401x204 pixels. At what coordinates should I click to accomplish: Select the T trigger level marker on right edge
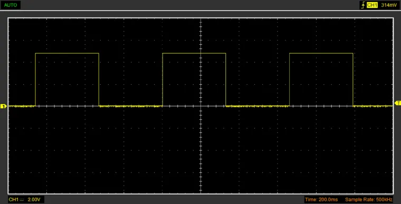398,103
